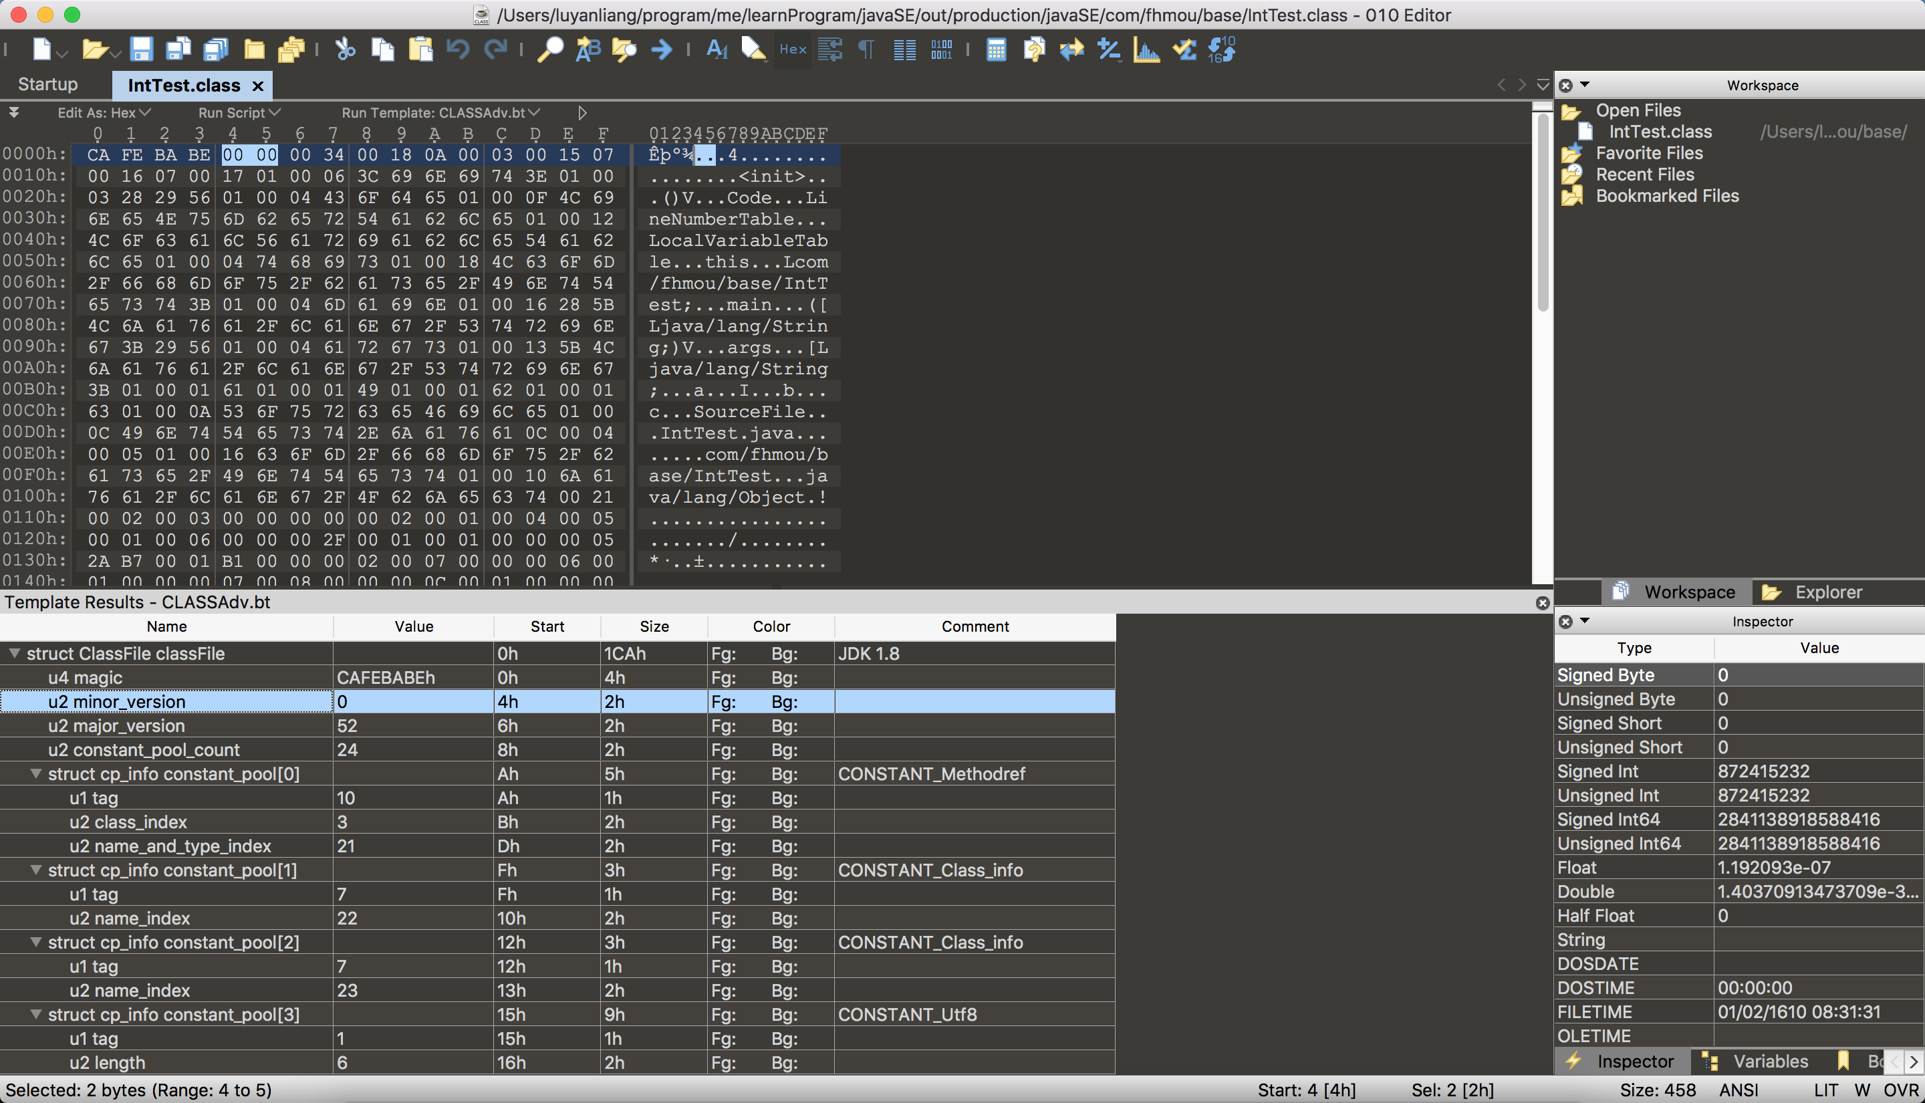The image size is (1925, 1103).
Task: Open the Run Script dropdown
Action: 239,113
